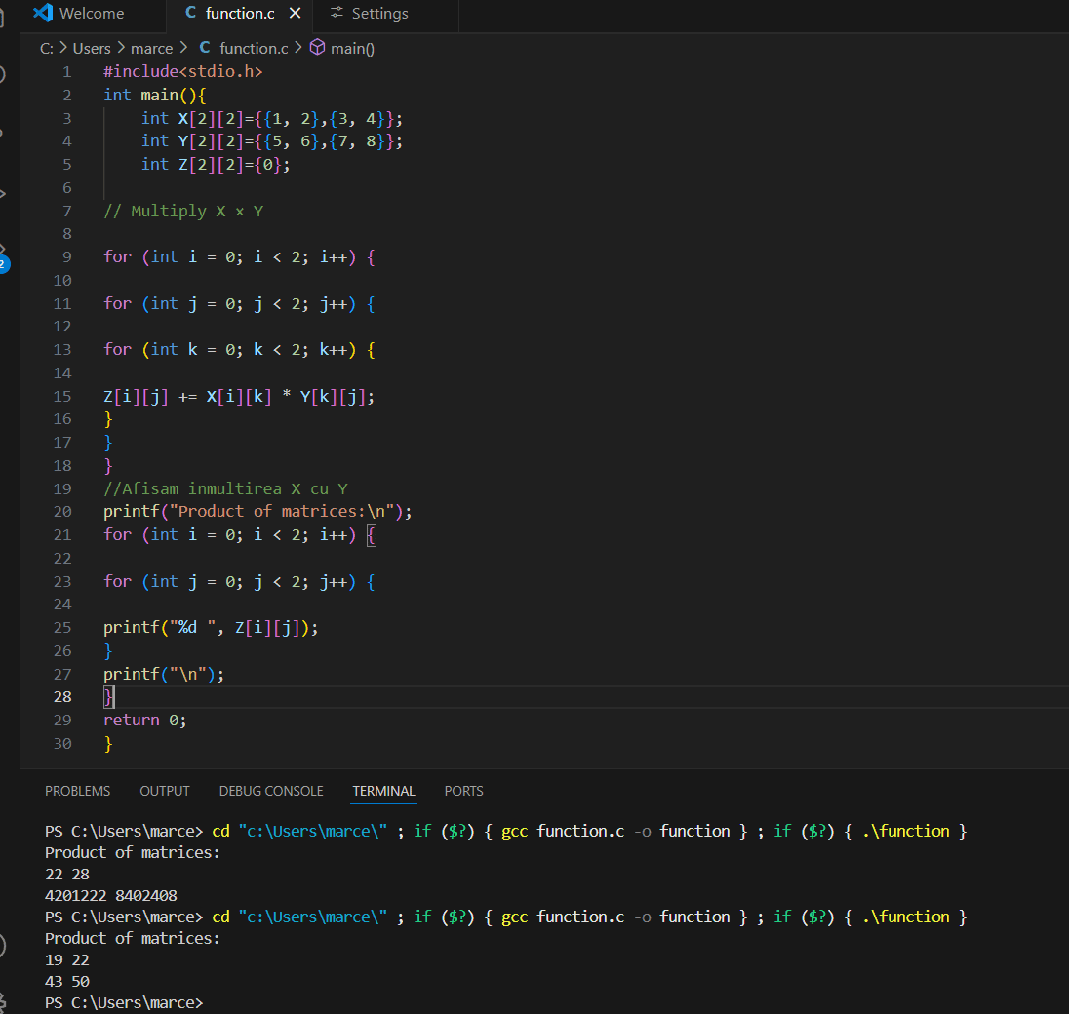Open Extensions via the badge showing 2
The width and height of the screenshot is (1069, 1014).
(3, 261)
